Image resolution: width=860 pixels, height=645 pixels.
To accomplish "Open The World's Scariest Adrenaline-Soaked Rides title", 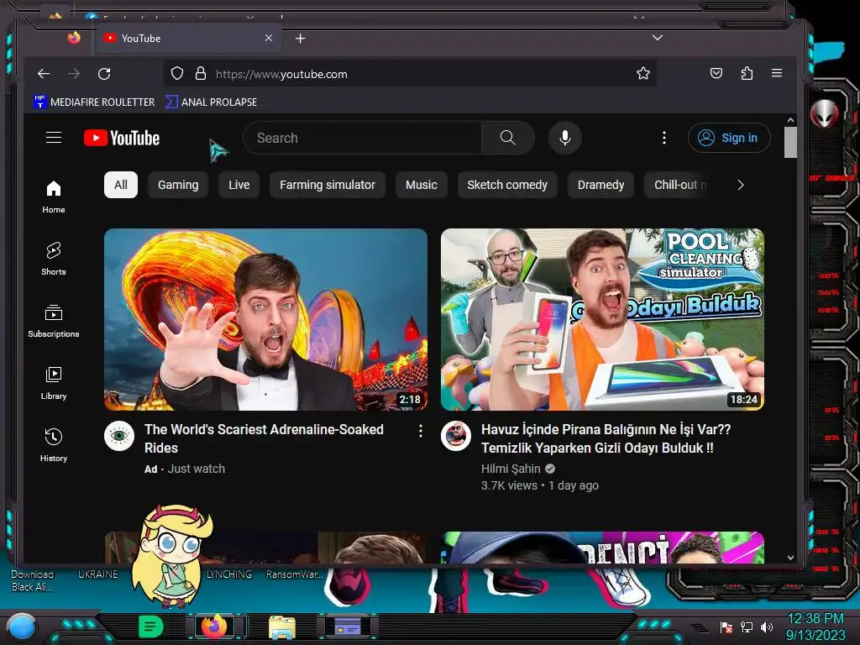I will point(264,438).
